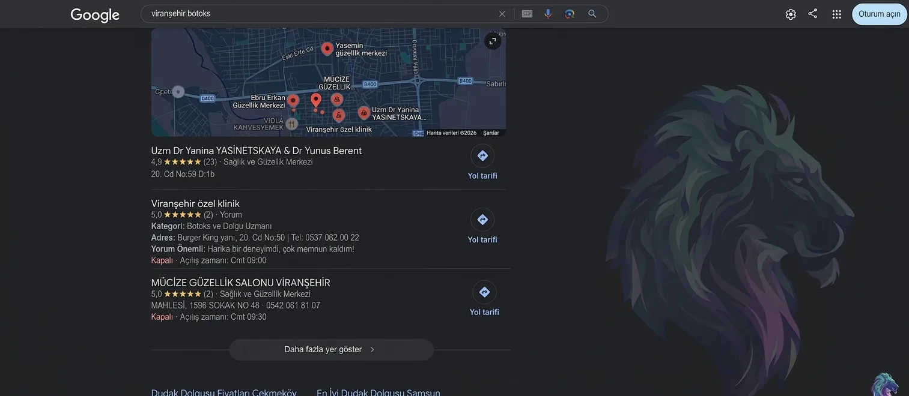This screenshot has height=396, width=909.
Task: Open the settings gear in the header
Action: 791,14
